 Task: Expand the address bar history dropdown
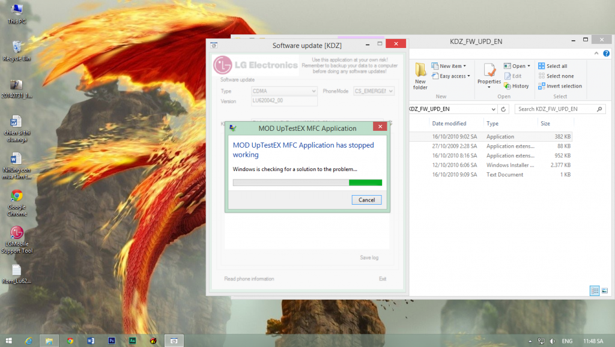(493, 109)
